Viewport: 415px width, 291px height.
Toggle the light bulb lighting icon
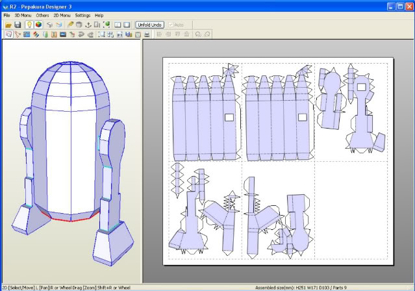pos(29,25)
